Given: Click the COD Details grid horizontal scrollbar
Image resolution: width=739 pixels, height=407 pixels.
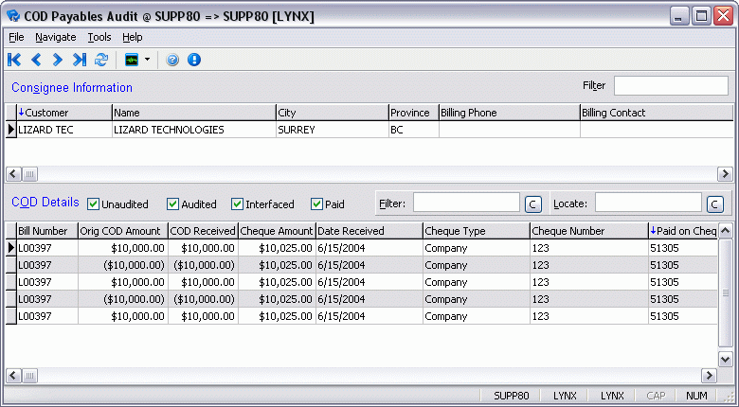Looking at the screenshot, I should pyautogui.click(x=360, y=376).
